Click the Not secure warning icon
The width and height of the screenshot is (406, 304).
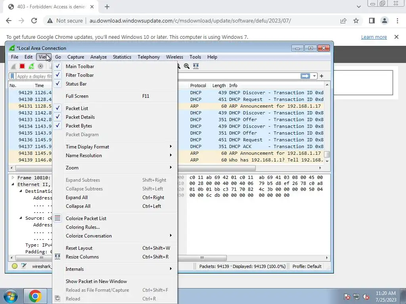pyautogui.click(x=50, y=21)
